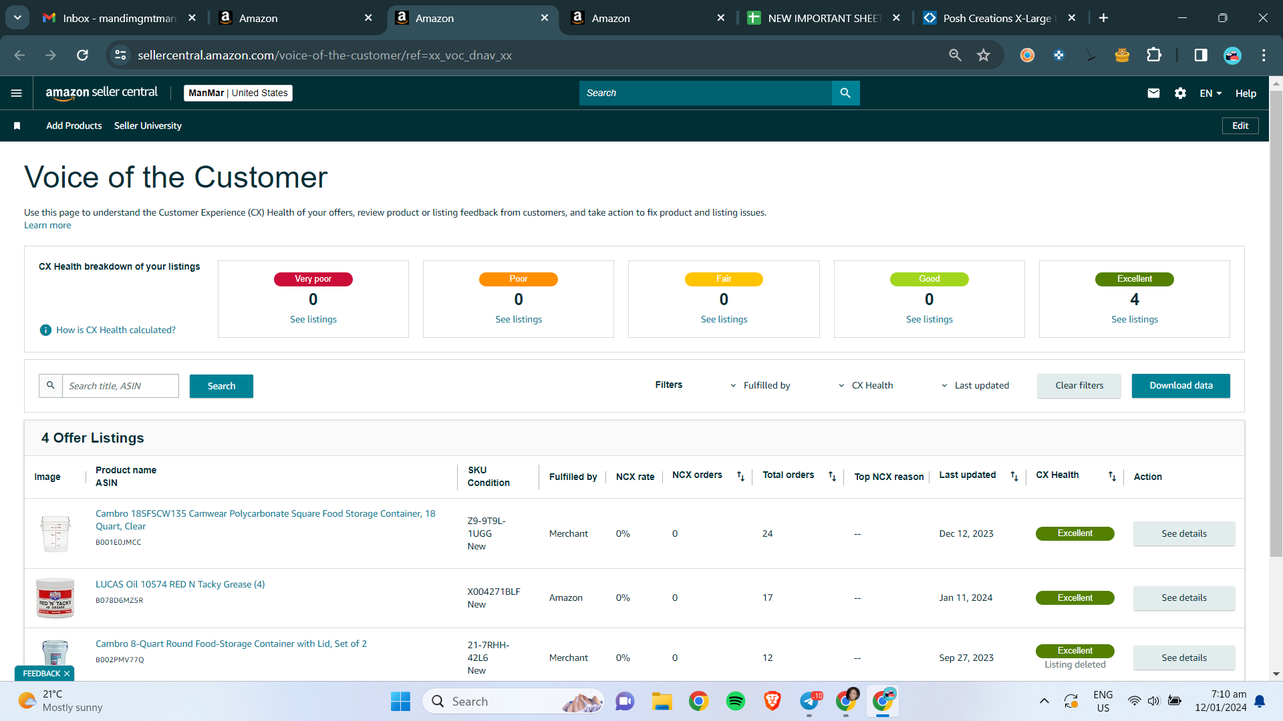Click the bookmark flag icon in nav bar
The image size is (1283, 721).
coord(17,126)
